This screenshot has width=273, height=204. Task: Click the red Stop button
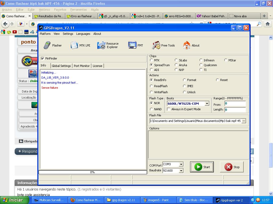point(232,167)
